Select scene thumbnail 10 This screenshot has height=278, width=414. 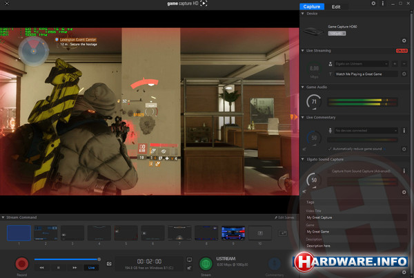point(260,233)
